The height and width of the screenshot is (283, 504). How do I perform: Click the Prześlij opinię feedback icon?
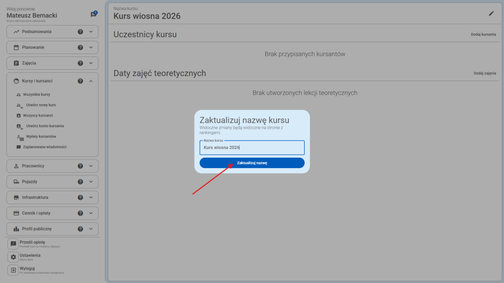(13, 244)
